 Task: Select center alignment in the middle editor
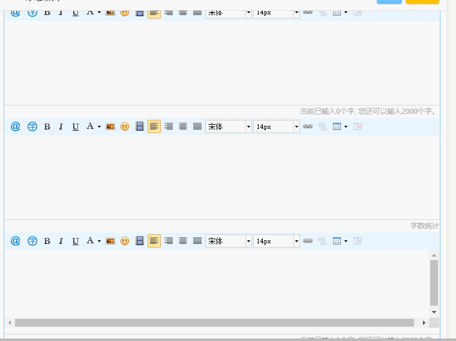[x=183, y=126]
